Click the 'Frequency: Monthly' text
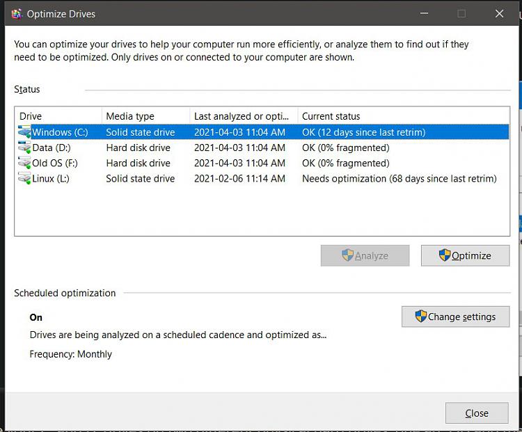Image resolution: width=522 pixels, height=432 pixels. (70, 354)
